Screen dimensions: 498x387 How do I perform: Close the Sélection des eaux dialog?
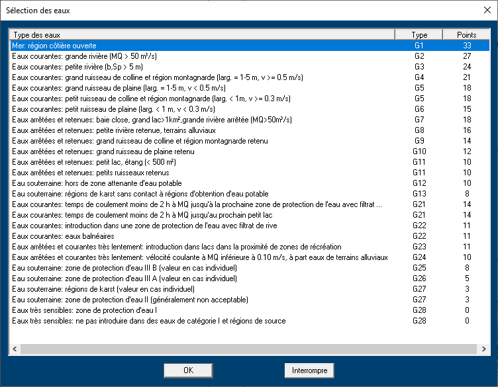[487, 10]
